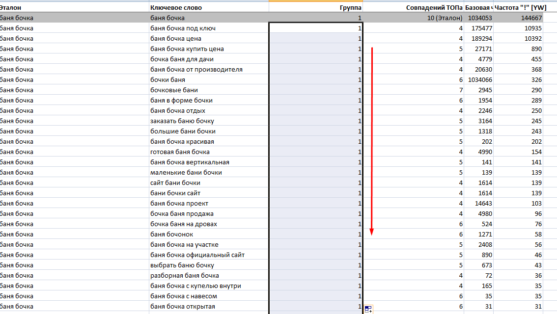This screenshot has width=557, height=314.
Task: Click cell 'баня бочка официальный сайт'
Action: [209, 255]
